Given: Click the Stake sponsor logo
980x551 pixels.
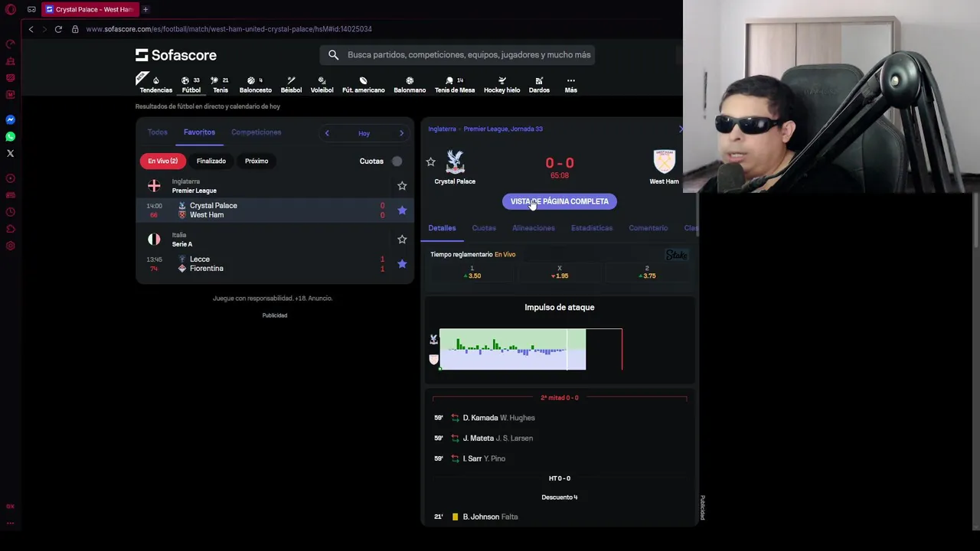Looking at the screenshot, I should tap(676, 255).
